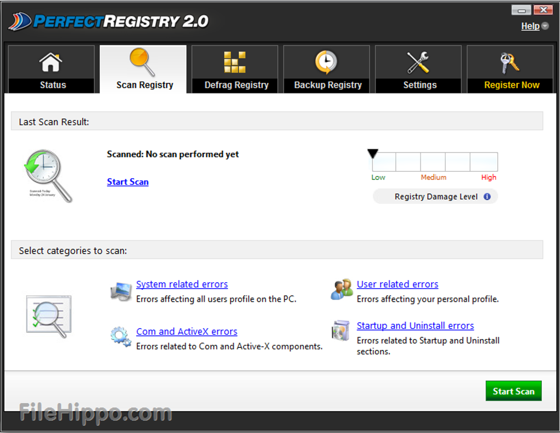The width and height of the screenshot is (560, 433).
Task: Click the Help link
Action: pos(530,26)
